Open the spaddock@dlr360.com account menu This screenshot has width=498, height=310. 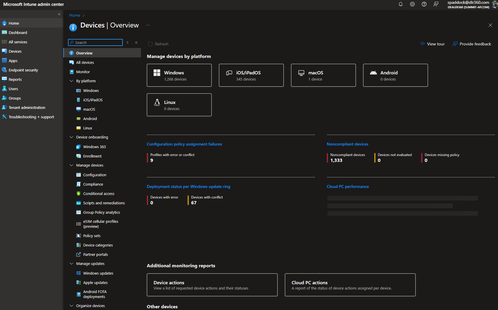[x=472, y=4]
